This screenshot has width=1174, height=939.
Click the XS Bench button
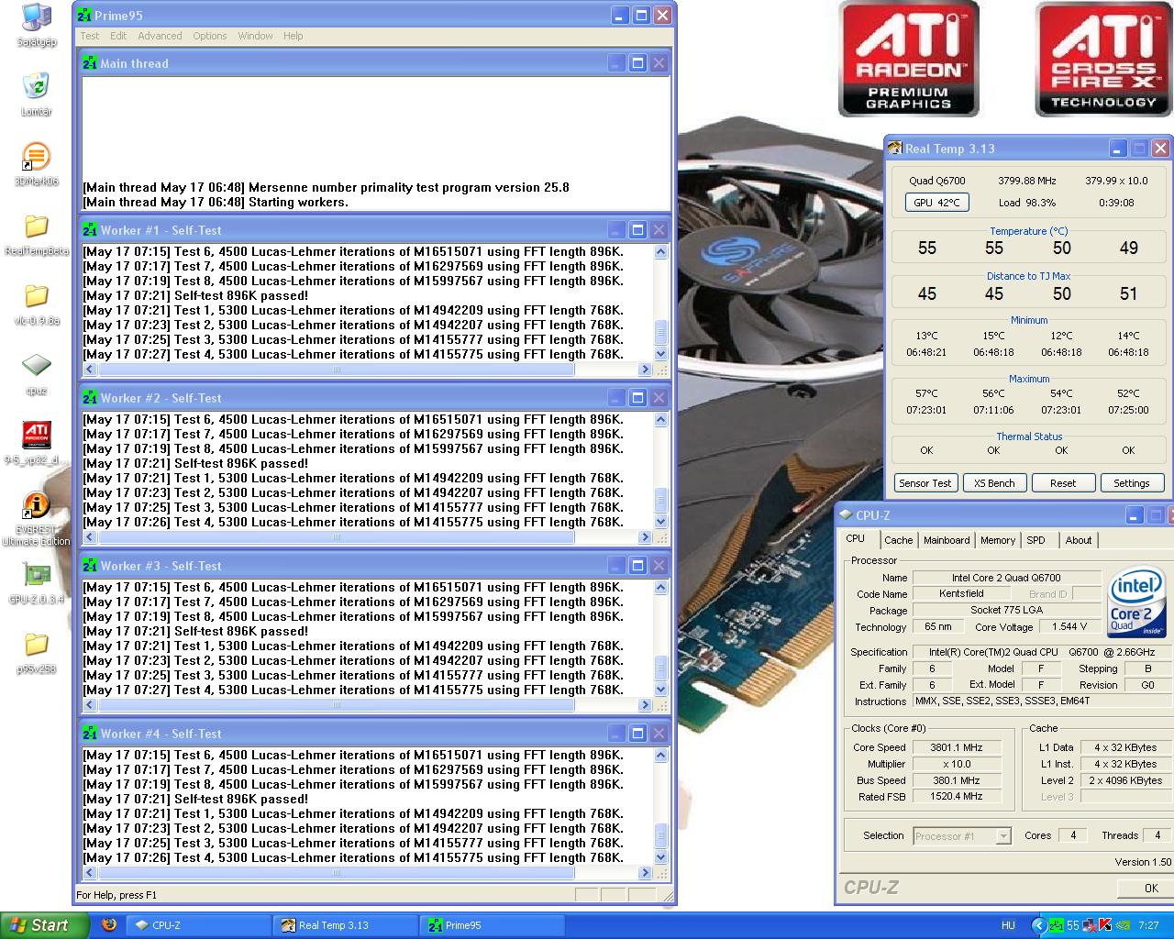(x=994, y=483)
